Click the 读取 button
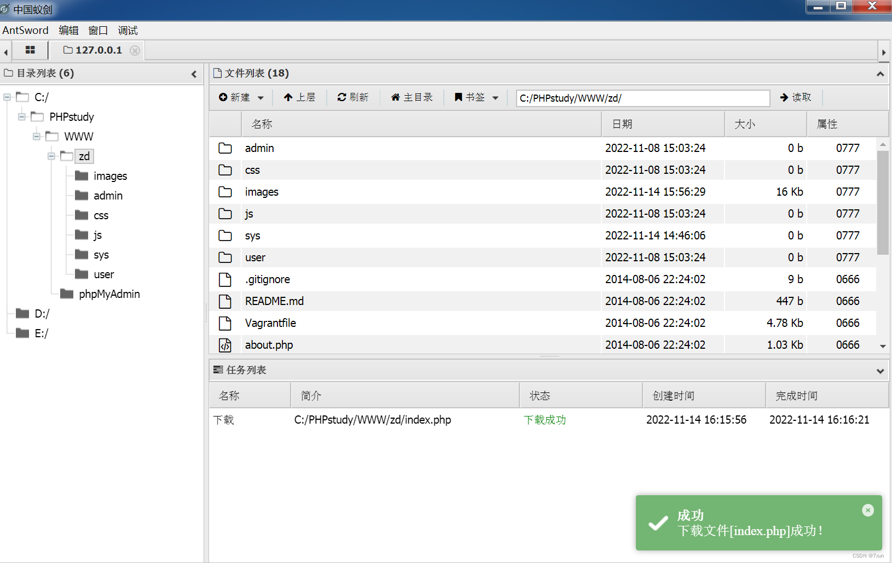Viewport: 892px width, 563px height. [x=796, y=97]
